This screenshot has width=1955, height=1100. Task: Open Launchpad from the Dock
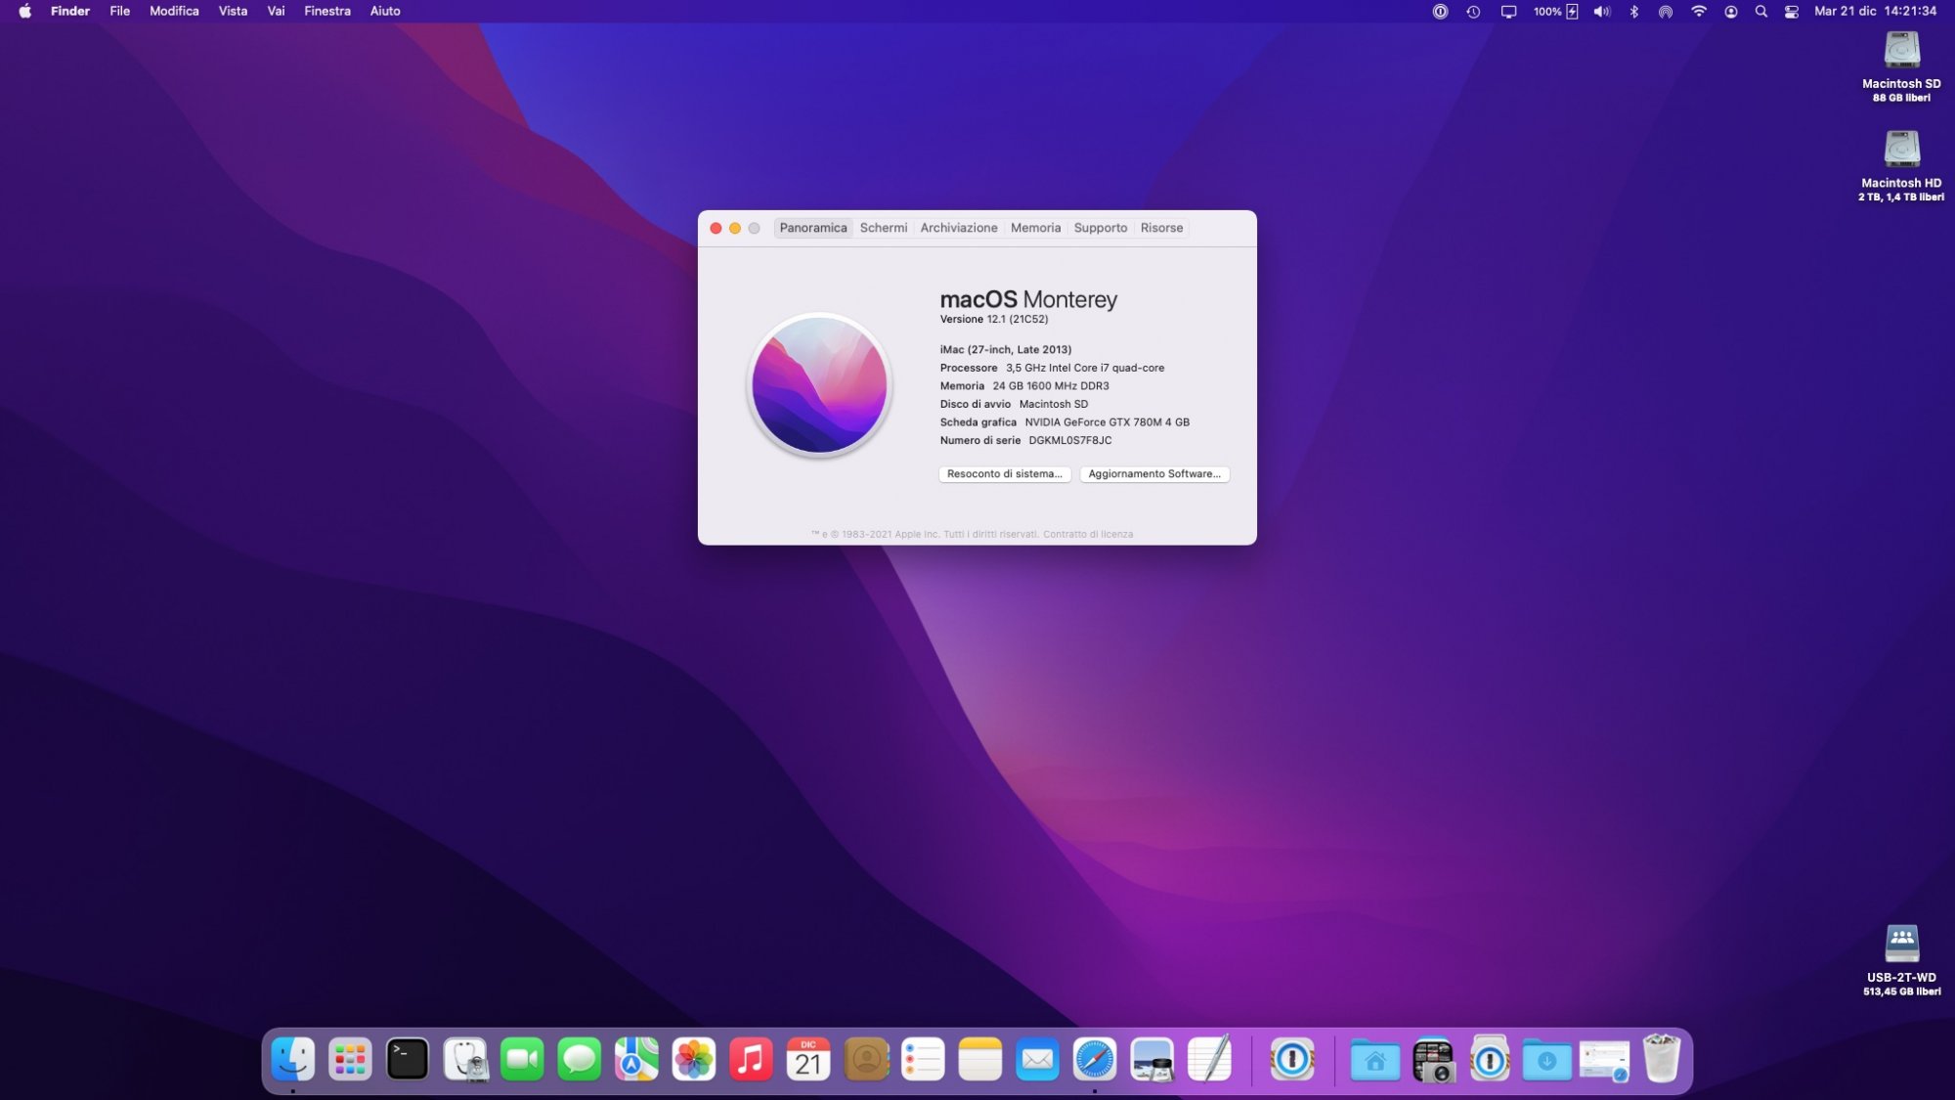point(350,1060)
